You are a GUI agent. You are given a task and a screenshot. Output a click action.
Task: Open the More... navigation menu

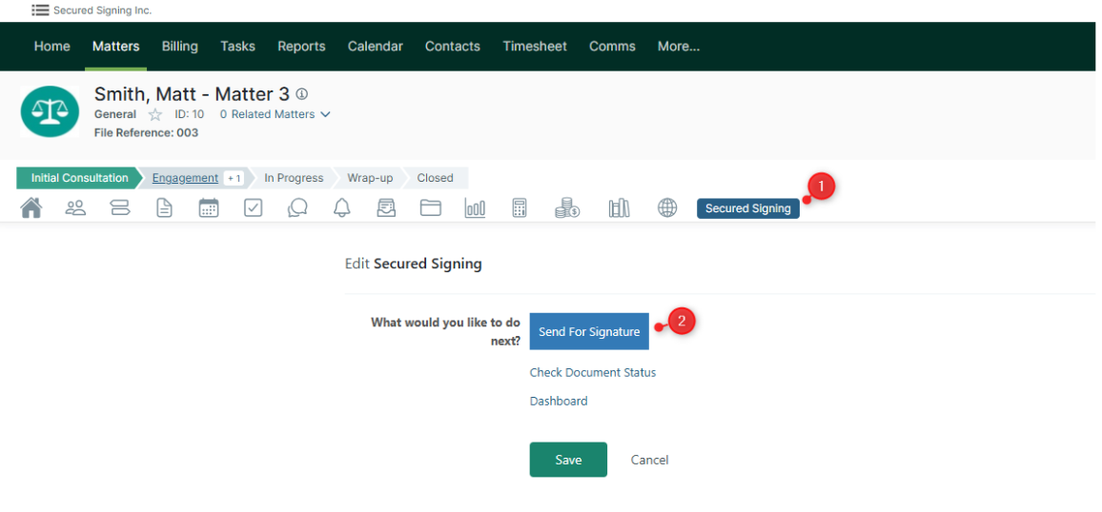[x=678, y=47]
